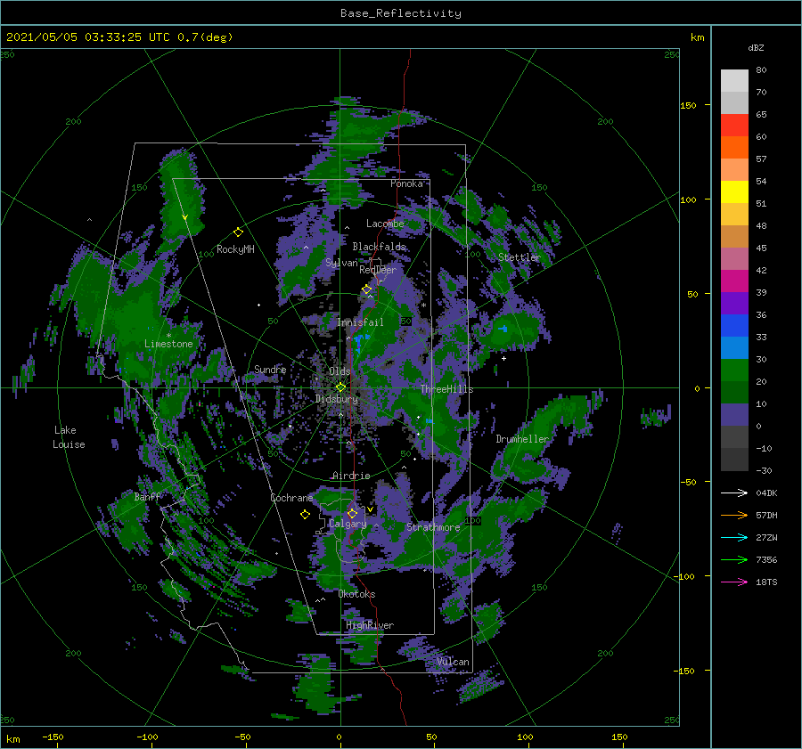The width and height of the screenshot is (802, 749).
Task: Click the Drumheller label
Action: click(522, 439)
